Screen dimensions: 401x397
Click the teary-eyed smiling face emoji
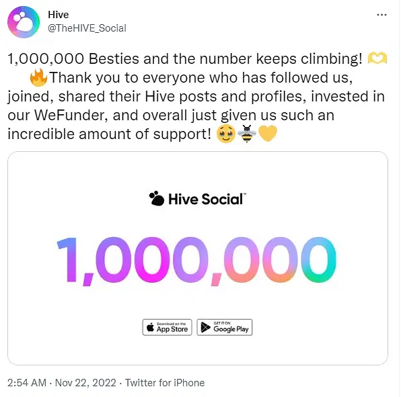226,134
